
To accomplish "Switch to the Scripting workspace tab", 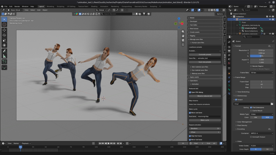I will tap(153, 6).
